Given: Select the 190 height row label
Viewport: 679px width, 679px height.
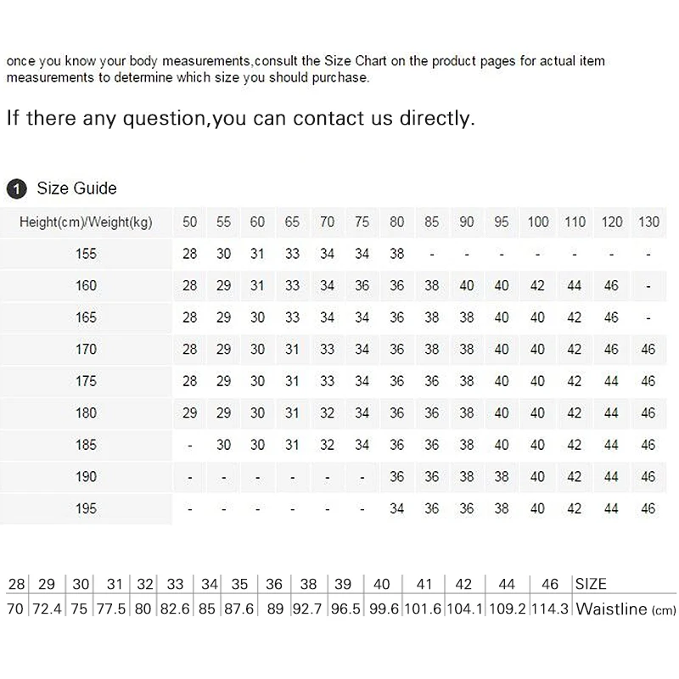Looking at the screenshot, I should [86, 477].
